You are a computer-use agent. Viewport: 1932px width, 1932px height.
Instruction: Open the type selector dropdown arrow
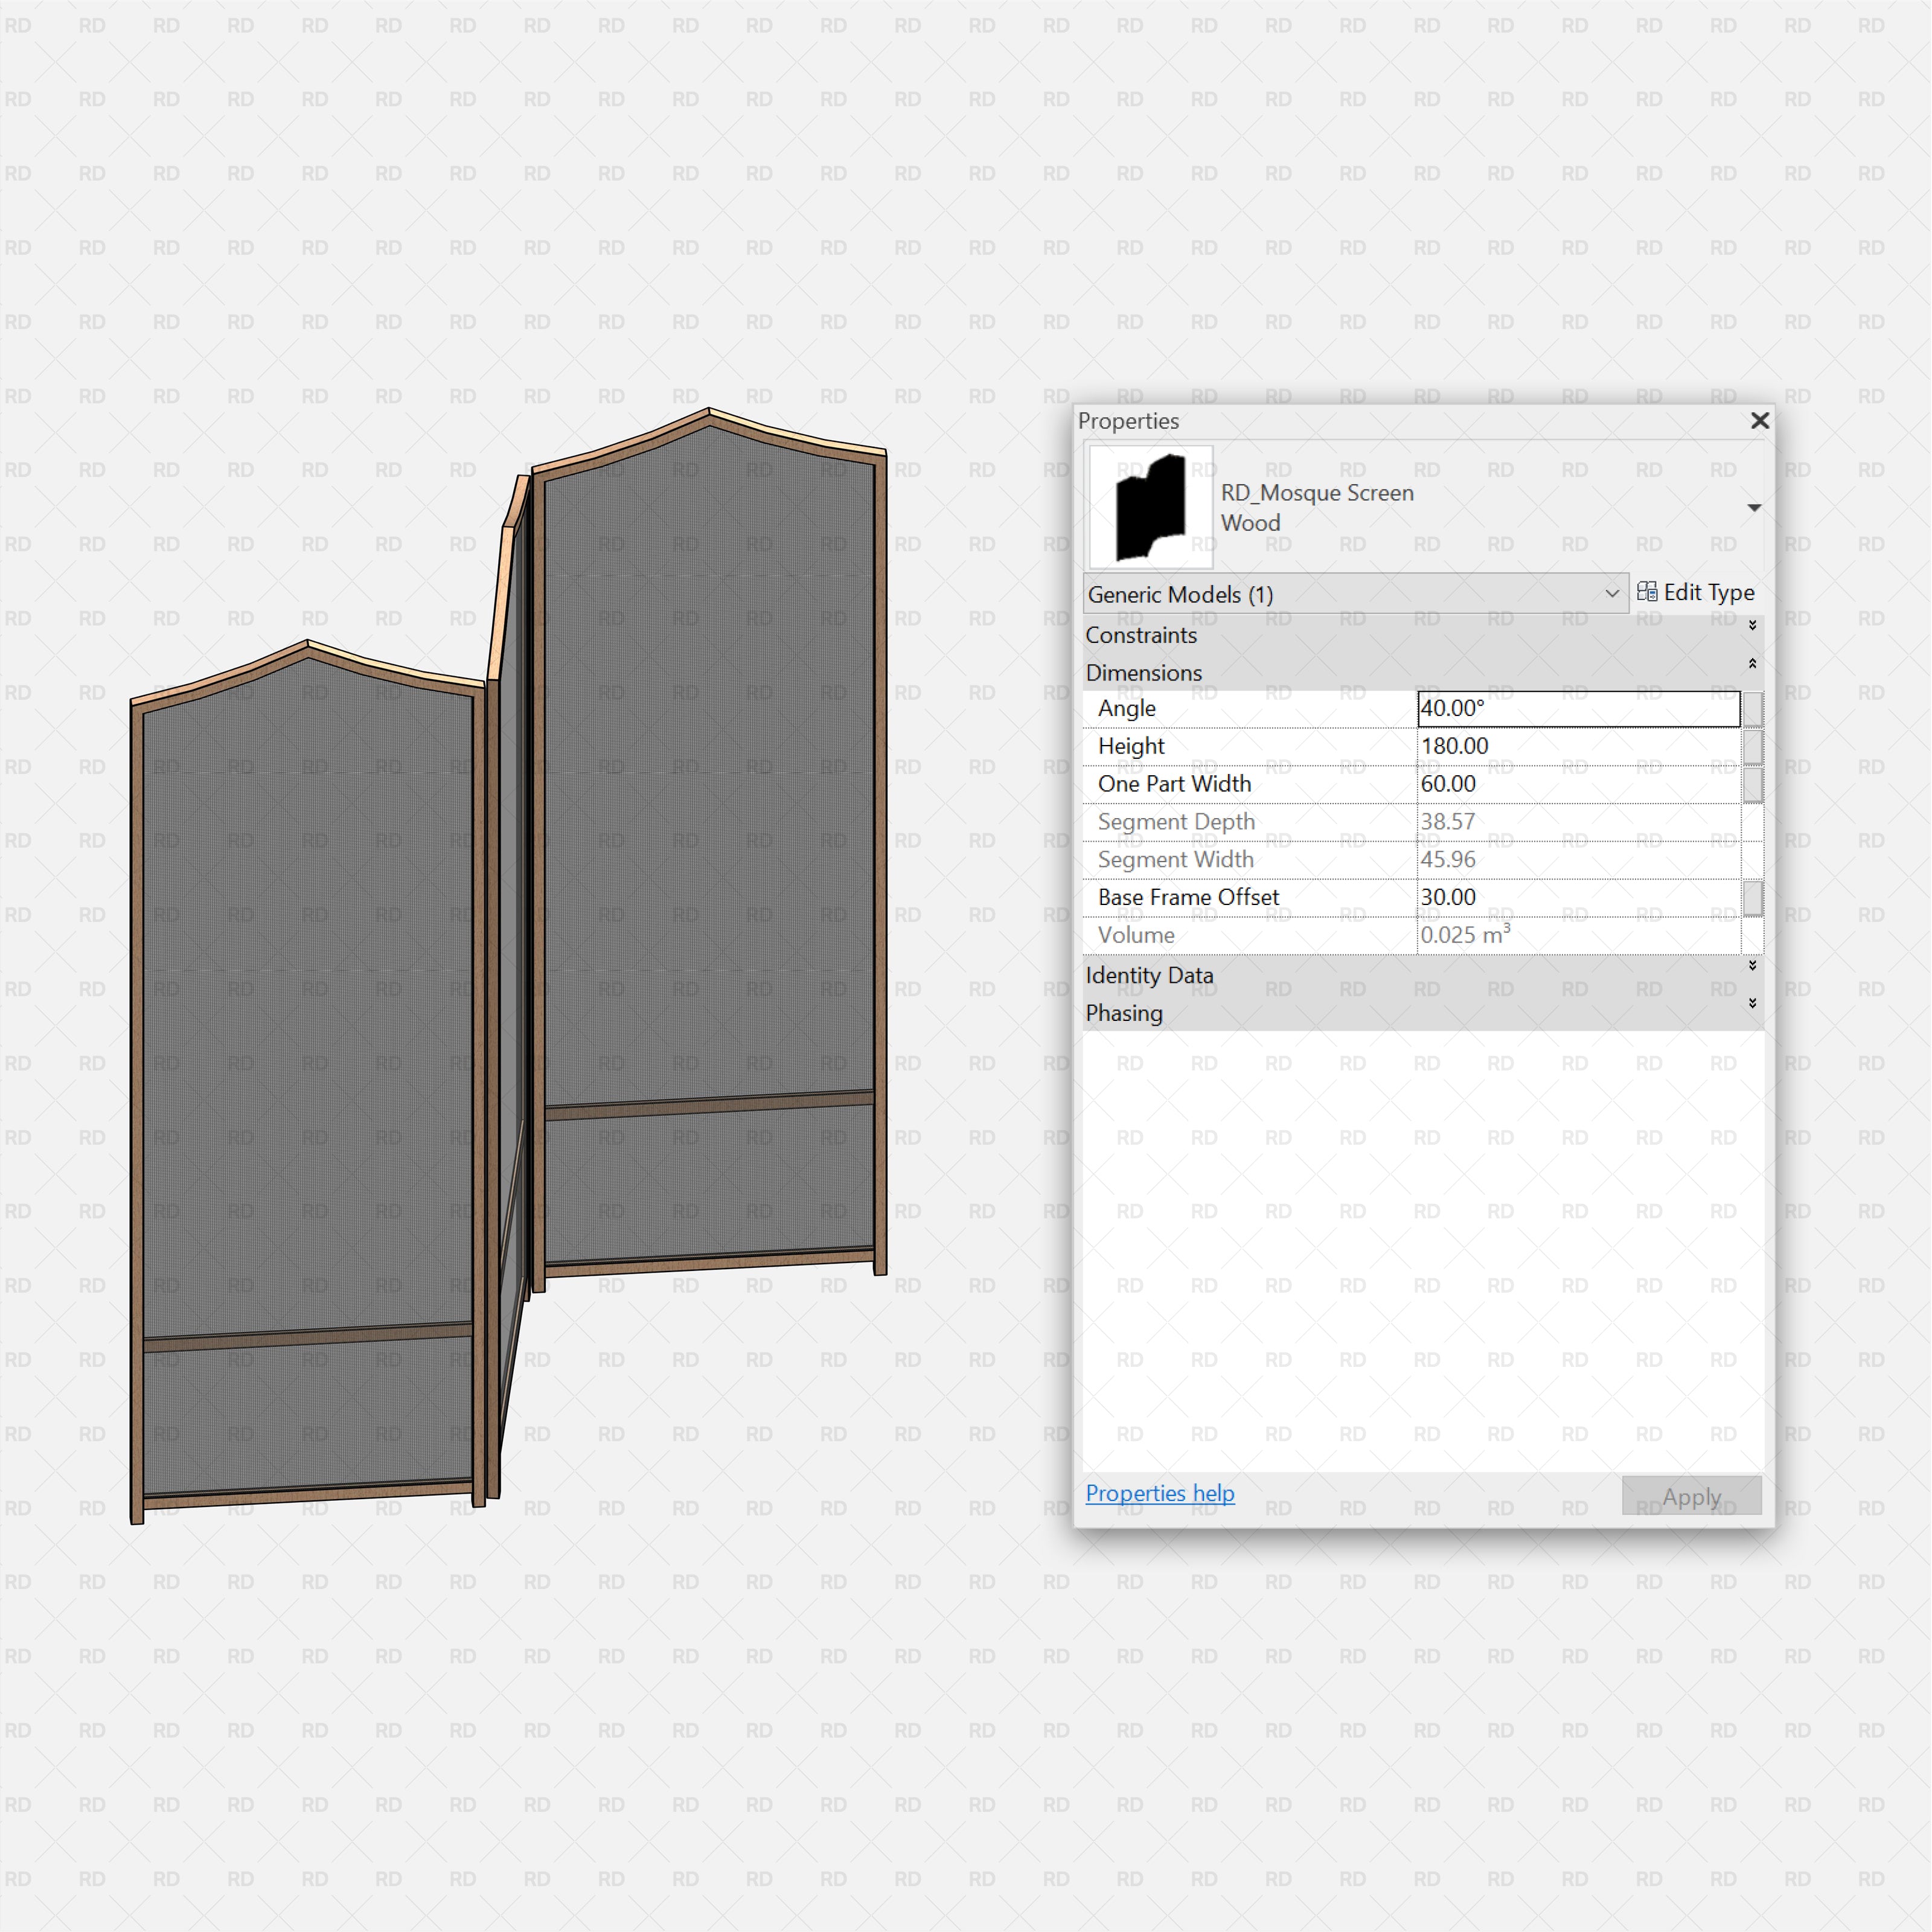coord(1754,507)
